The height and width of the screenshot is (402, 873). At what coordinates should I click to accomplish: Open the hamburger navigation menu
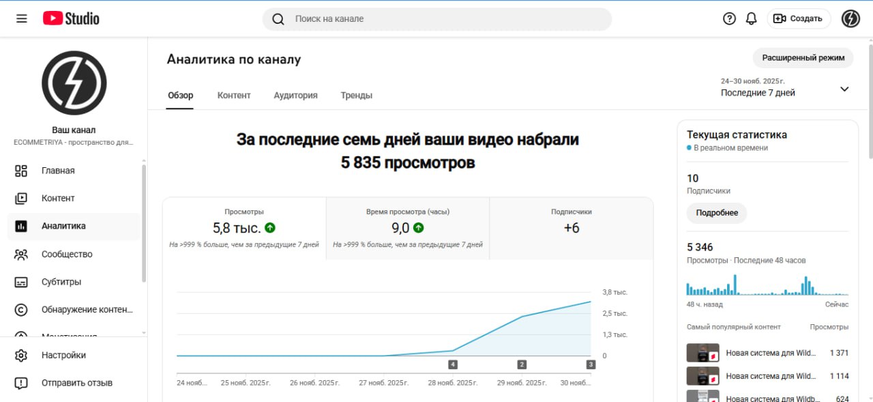click(x=22, y=18)
